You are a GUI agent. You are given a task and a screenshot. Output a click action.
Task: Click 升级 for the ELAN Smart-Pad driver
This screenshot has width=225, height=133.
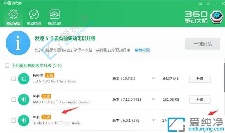coord(200,79)
